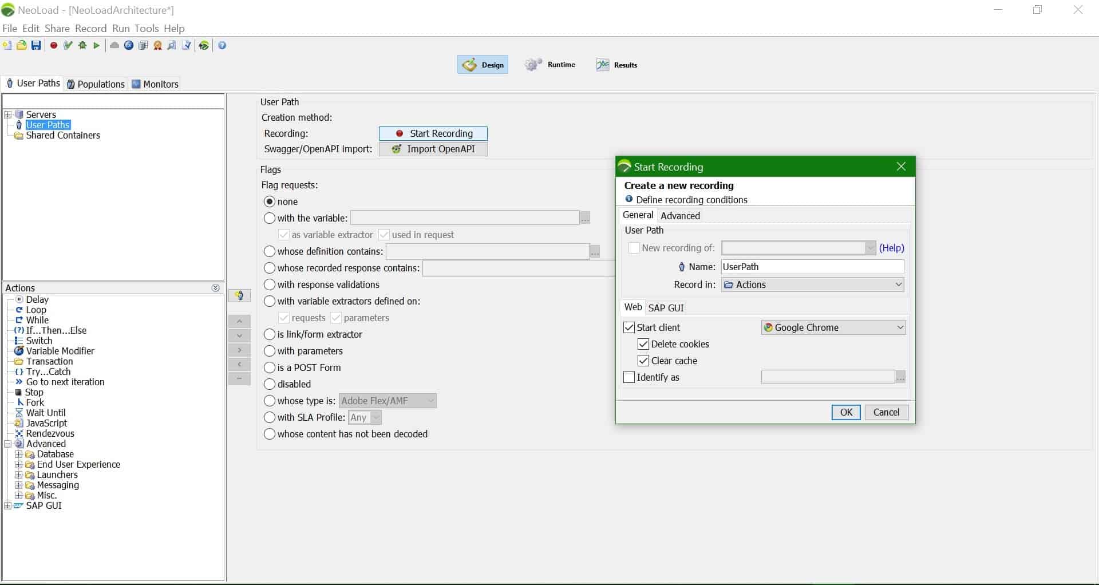Click the Identify as browse ellipsis button
Screen dimensions: 1099x585
pos(900,377)
